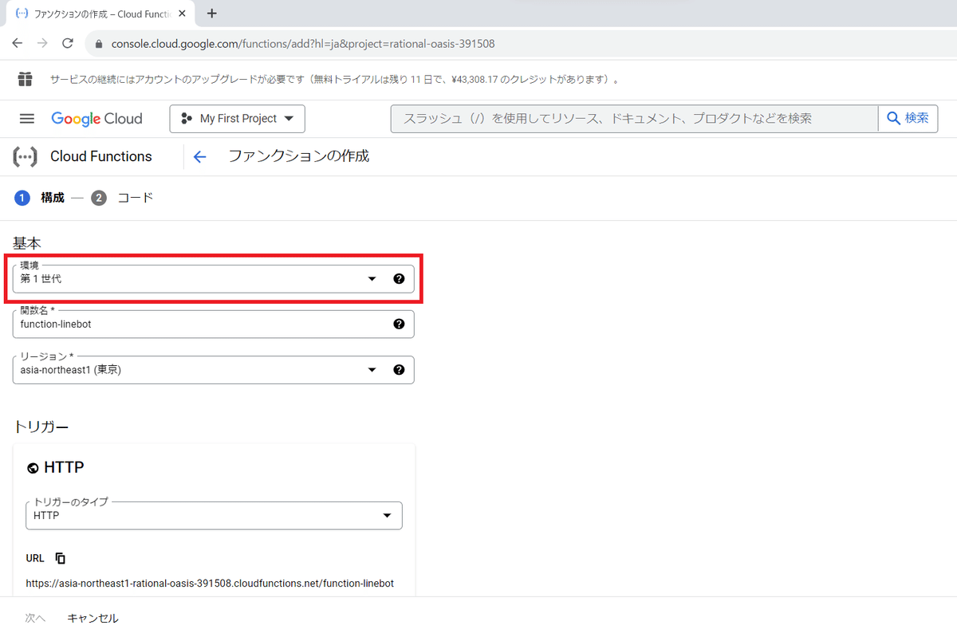957x637 pixels.
Task: Click the browser forward arrow
Action: coord(42,43)
